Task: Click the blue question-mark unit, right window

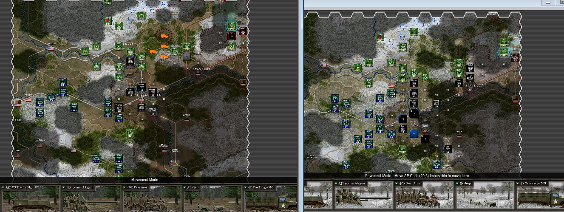Action: (x=414, y=134)
